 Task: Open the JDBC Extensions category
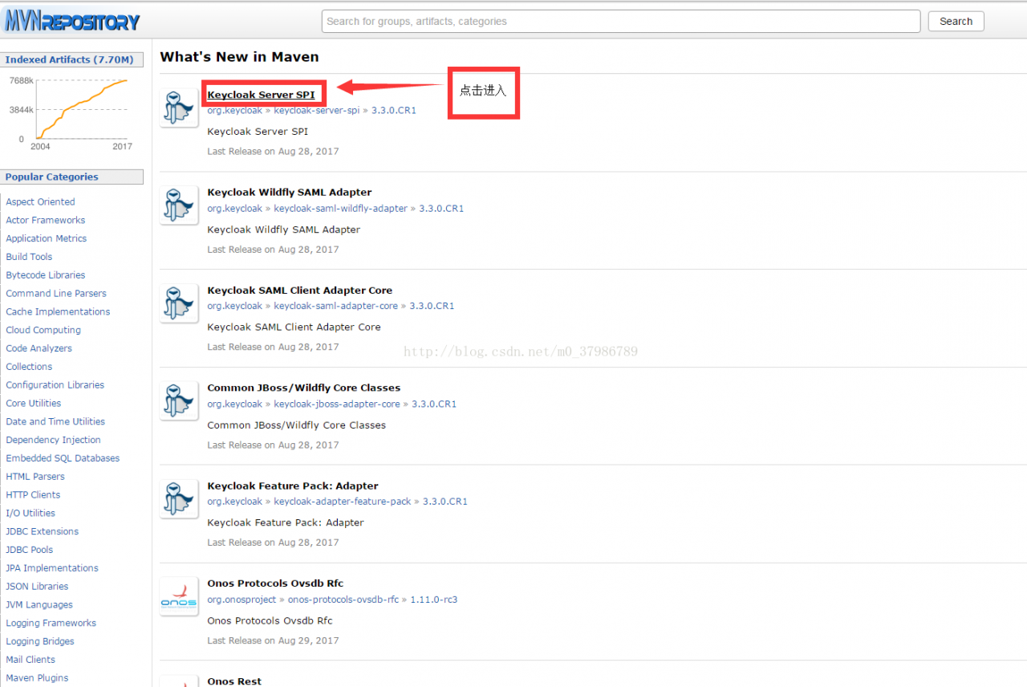[x=43, y=531]
